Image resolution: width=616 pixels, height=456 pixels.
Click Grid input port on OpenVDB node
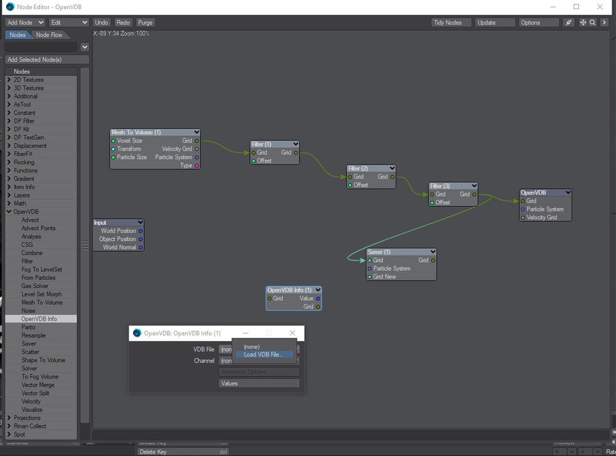(x=523, y=201)
